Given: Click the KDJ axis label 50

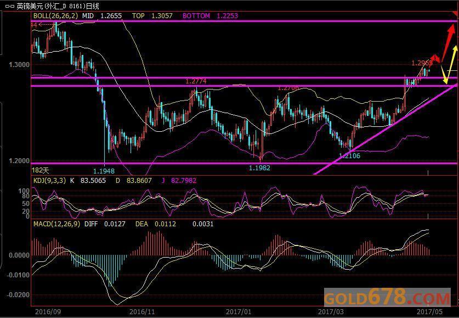Looking at the screenshot, I should 26,203.
